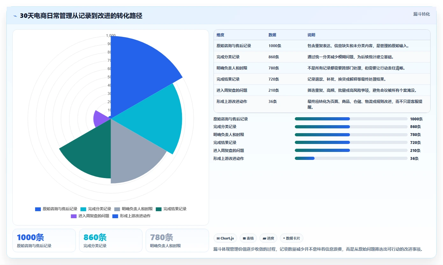Viewport: 443px width, 265px height.
Task: Click the 720条 value in the table
Action: point(274,79)
